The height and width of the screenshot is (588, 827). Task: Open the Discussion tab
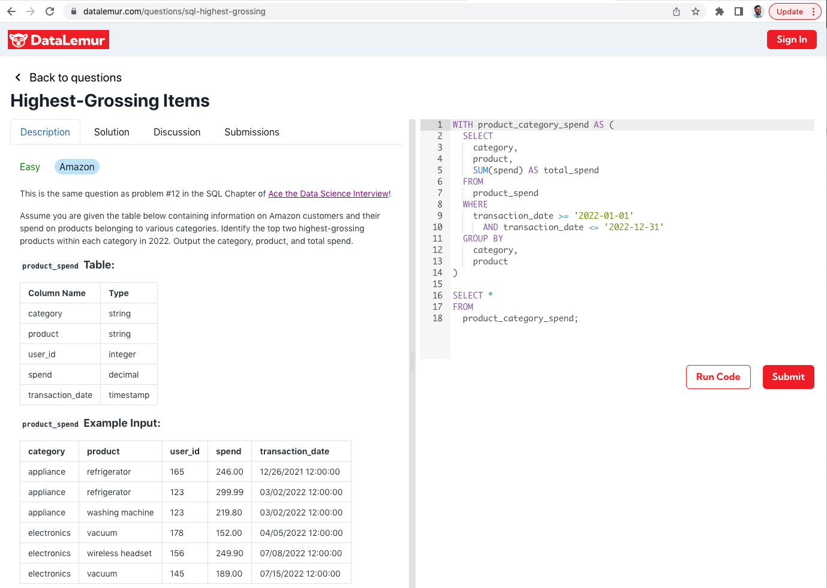click(177, 132)
